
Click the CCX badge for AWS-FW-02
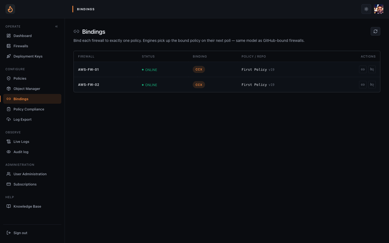pos(199,85)
